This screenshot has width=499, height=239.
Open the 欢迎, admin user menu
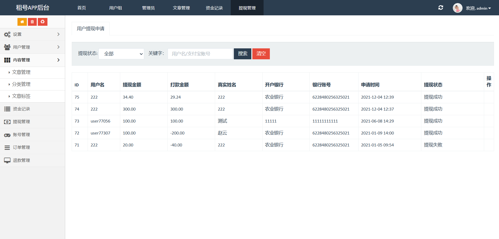tap(478, 8)
